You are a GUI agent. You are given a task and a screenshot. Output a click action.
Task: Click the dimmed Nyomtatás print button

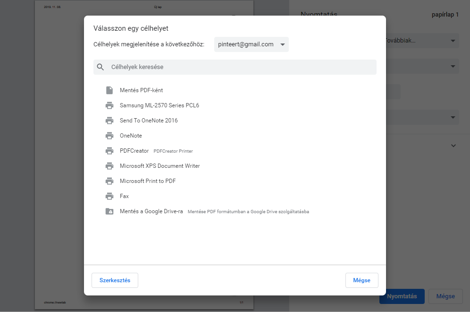point(402,296)
